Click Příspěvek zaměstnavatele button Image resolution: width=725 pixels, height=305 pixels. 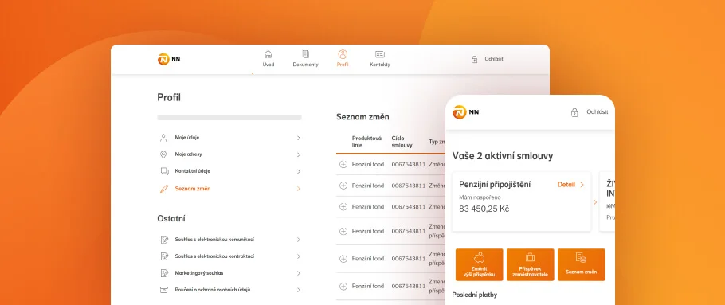coord(530,264)
